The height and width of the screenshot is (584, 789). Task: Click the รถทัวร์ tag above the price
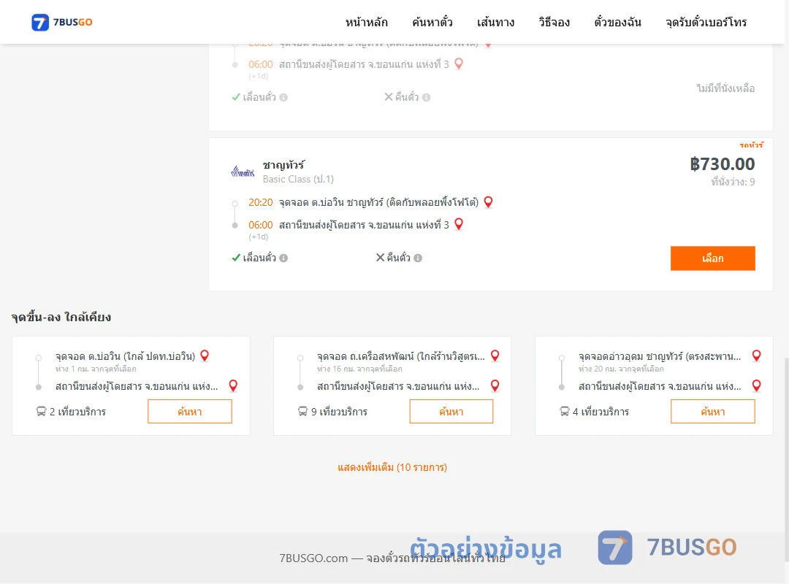(751, 145)
